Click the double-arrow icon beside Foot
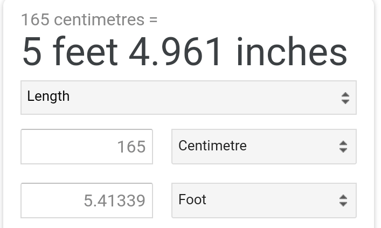The image size is (381, 228). [343, 201]
